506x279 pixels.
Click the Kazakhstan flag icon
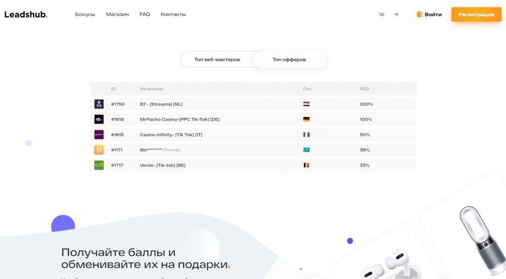(x=306, y=150)
